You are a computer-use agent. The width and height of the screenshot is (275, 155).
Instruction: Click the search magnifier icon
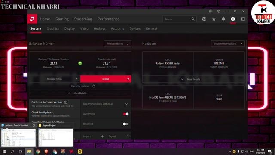pyautogui.click(x=193, y=19)
